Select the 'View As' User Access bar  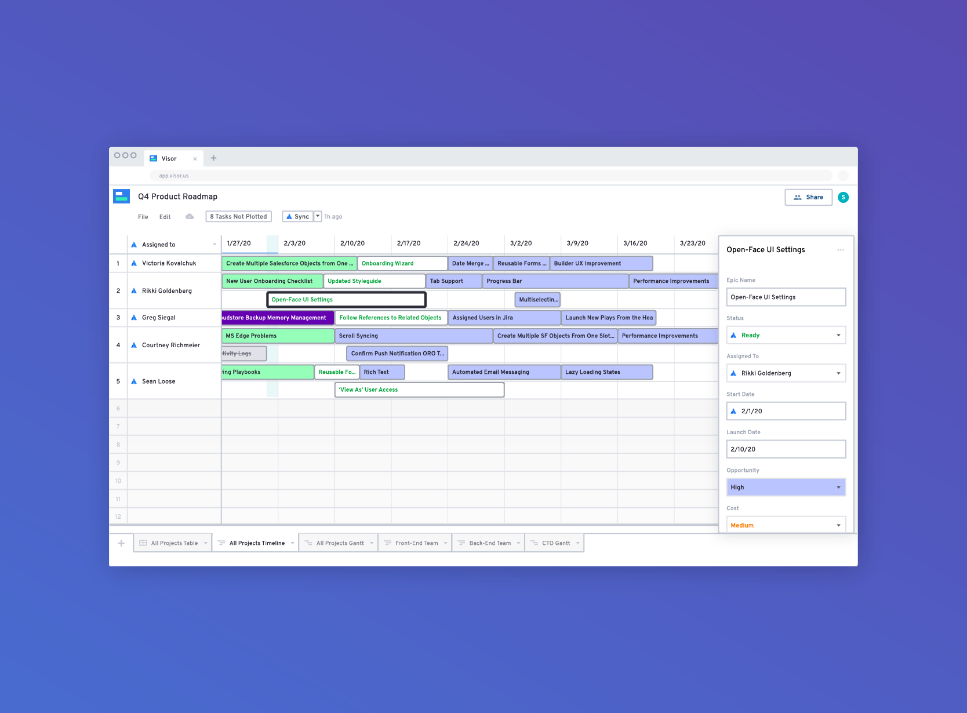pyautogui.click(x=419, y=390)
